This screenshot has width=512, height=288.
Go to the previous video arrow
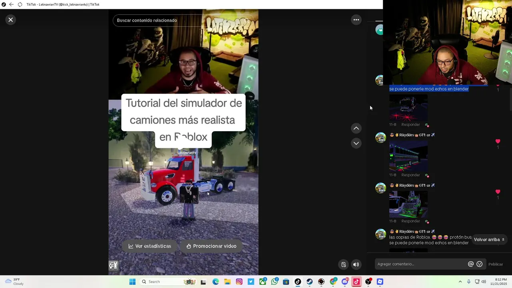[x=356, y=128]
